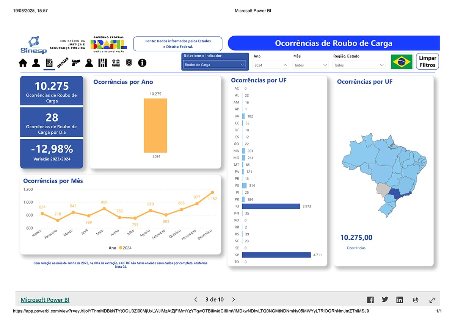Select the SP bar in UF chart
The height and width of the screenshot is (321, 455).
pyautogui.click(x=277, y=255)
